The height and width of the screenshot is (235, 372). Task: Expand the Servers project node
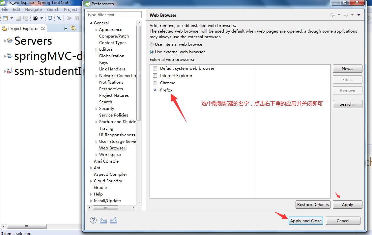(5, 41)
